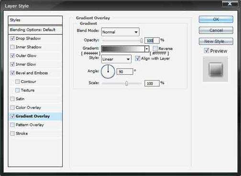Select the Drop Shadow effect row
Image resolution: width=241 pixels, height=176 pixels.
coord(35,39)
